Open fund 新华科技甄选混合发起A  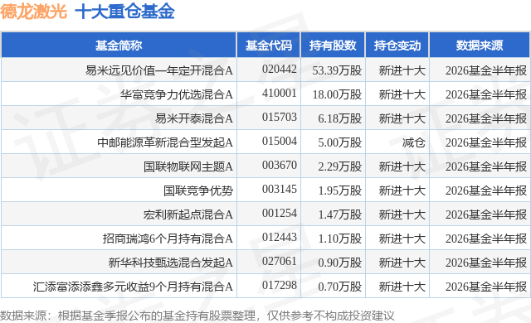coord(171,263)
